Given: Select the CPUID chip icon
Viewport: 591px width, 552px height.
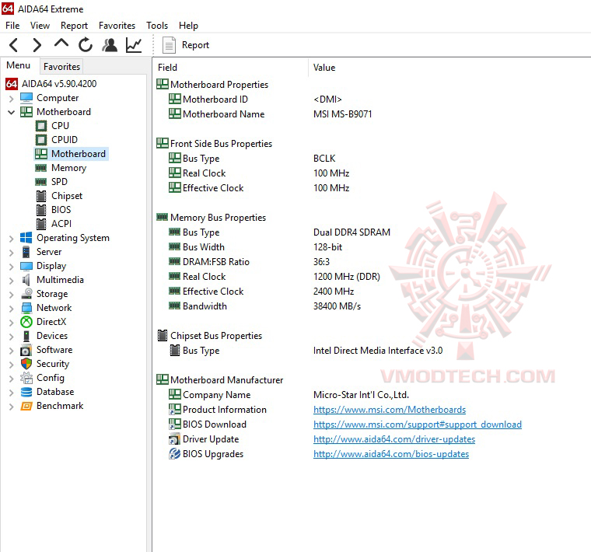Looking at the screenshot, I should point(41,140).
